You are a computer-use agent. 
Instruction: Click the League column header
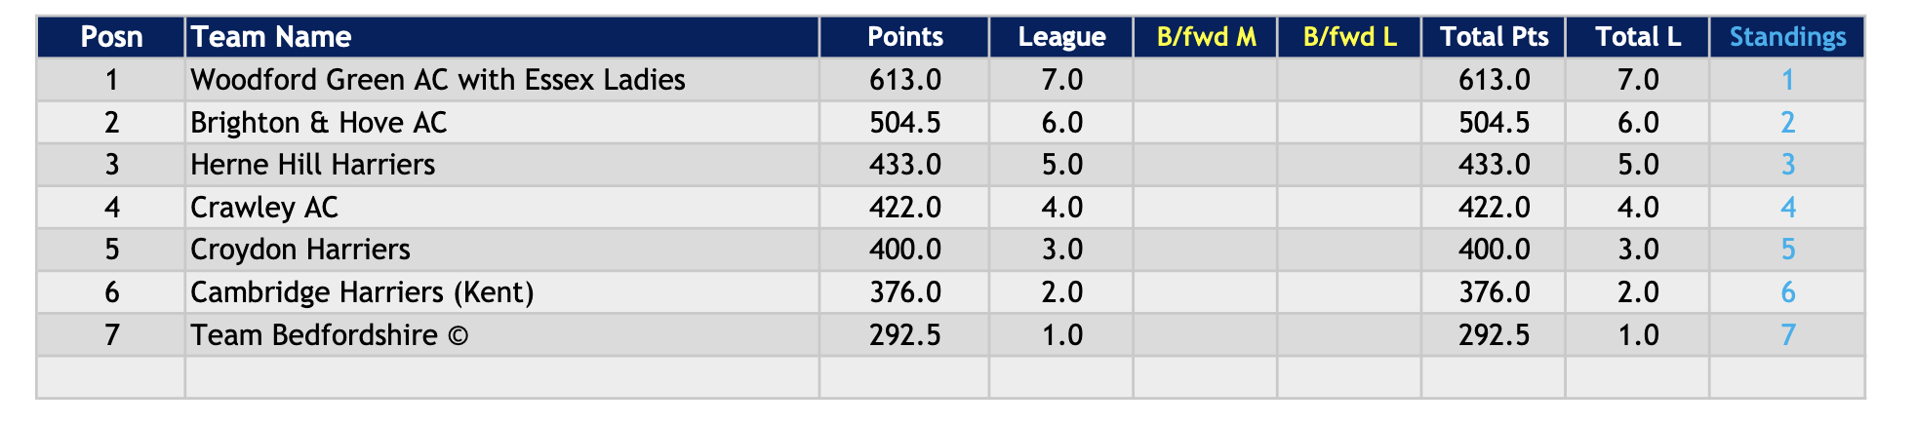[1061, 37]
